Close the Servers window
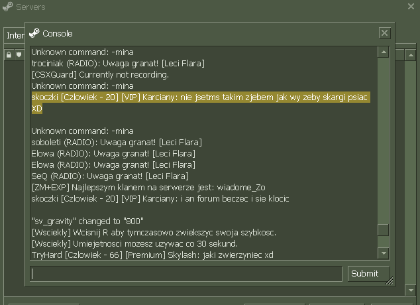The width and height of the screenshot is (420, 305). (x=411, y=7)
